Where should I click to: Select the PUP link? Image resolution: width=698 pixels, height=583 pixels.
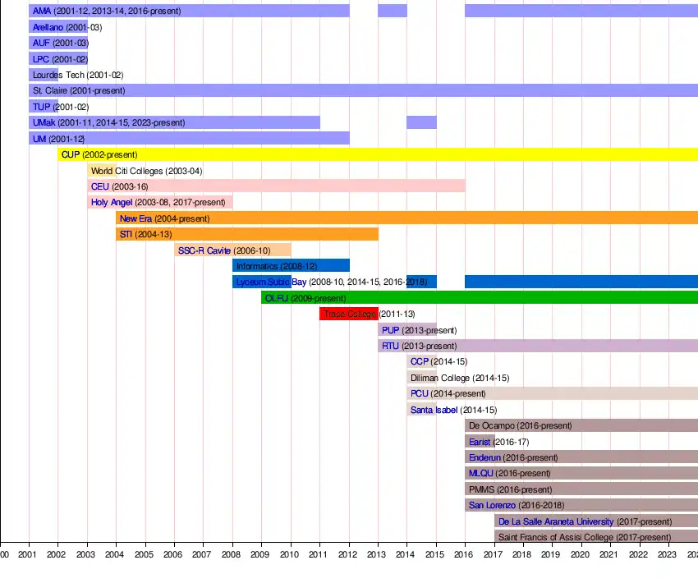tap(390, 330)
